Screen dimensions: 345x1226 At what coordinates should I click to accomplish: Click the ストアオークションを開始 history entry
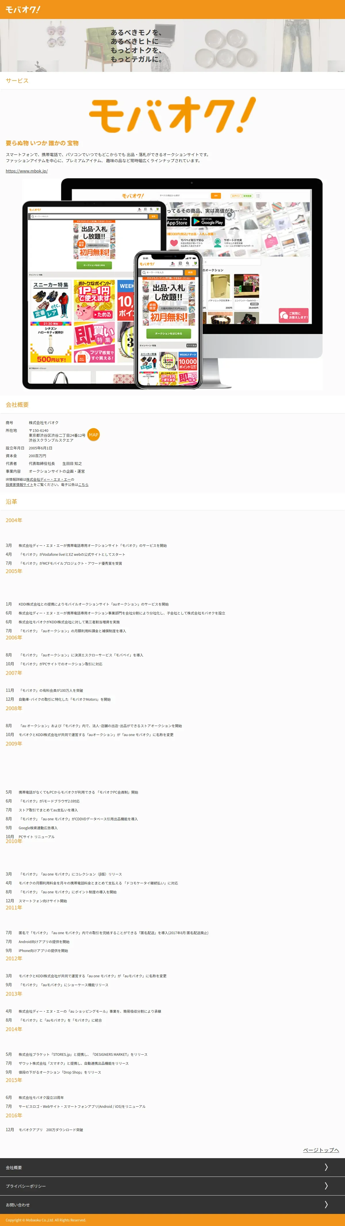pyautogui.click(x=100, y=726)
